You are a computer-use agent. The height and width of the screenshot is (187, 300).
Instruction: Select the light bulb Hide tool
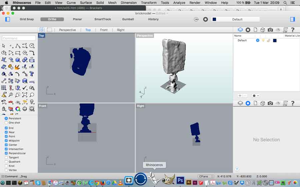[x=32, y=102]
